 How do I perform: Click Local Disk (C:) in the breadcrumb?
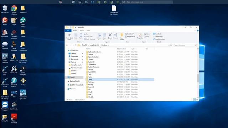pyautogui.click(x=94, y=45)
